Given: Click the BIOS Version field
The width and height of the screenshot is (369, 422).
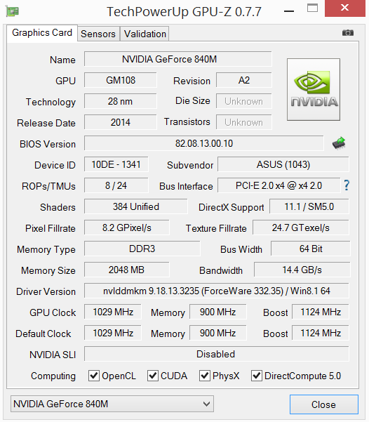Looking at the screenshot, I should pyautogui.click(x=204, y=143).
